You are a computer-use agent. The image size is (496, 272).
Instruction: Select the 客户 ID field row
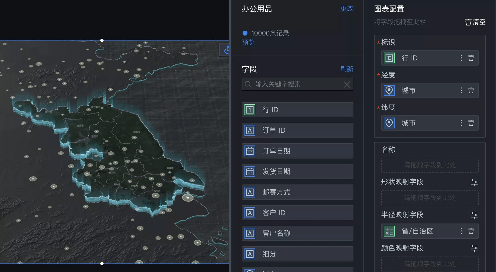click(x=297, y=213)
